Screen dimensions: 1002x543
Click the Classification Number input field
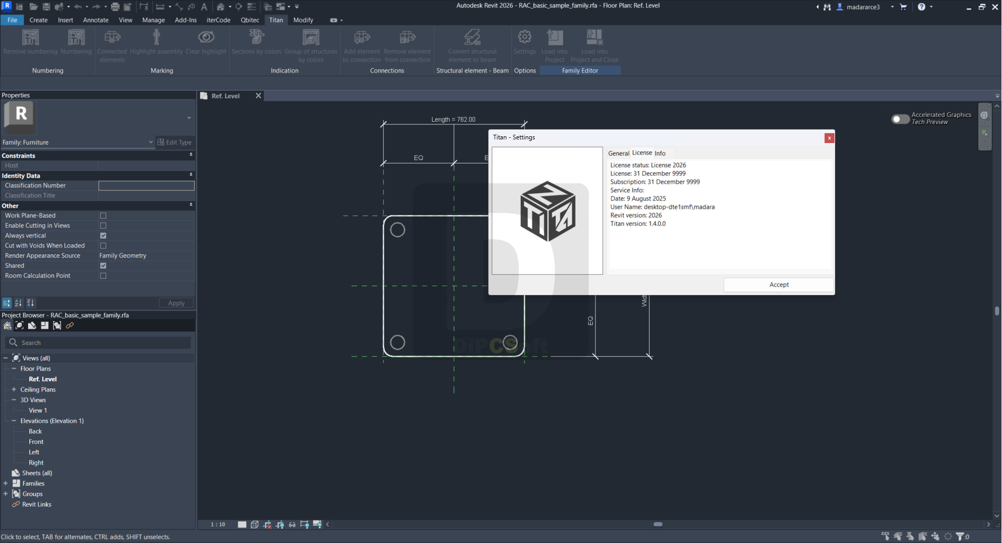coord(147,185)
